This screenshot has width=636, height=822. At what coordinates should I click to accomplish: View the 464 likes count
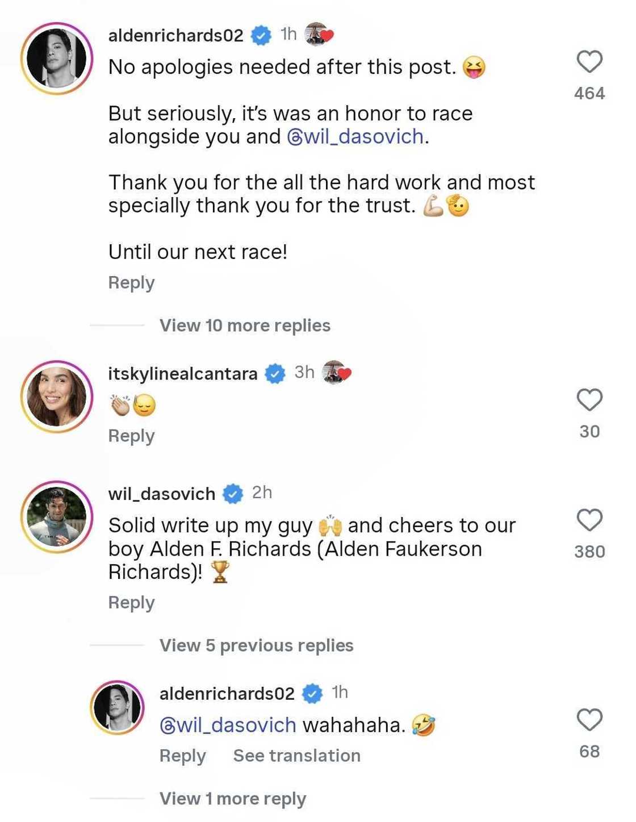click(591, 92)
